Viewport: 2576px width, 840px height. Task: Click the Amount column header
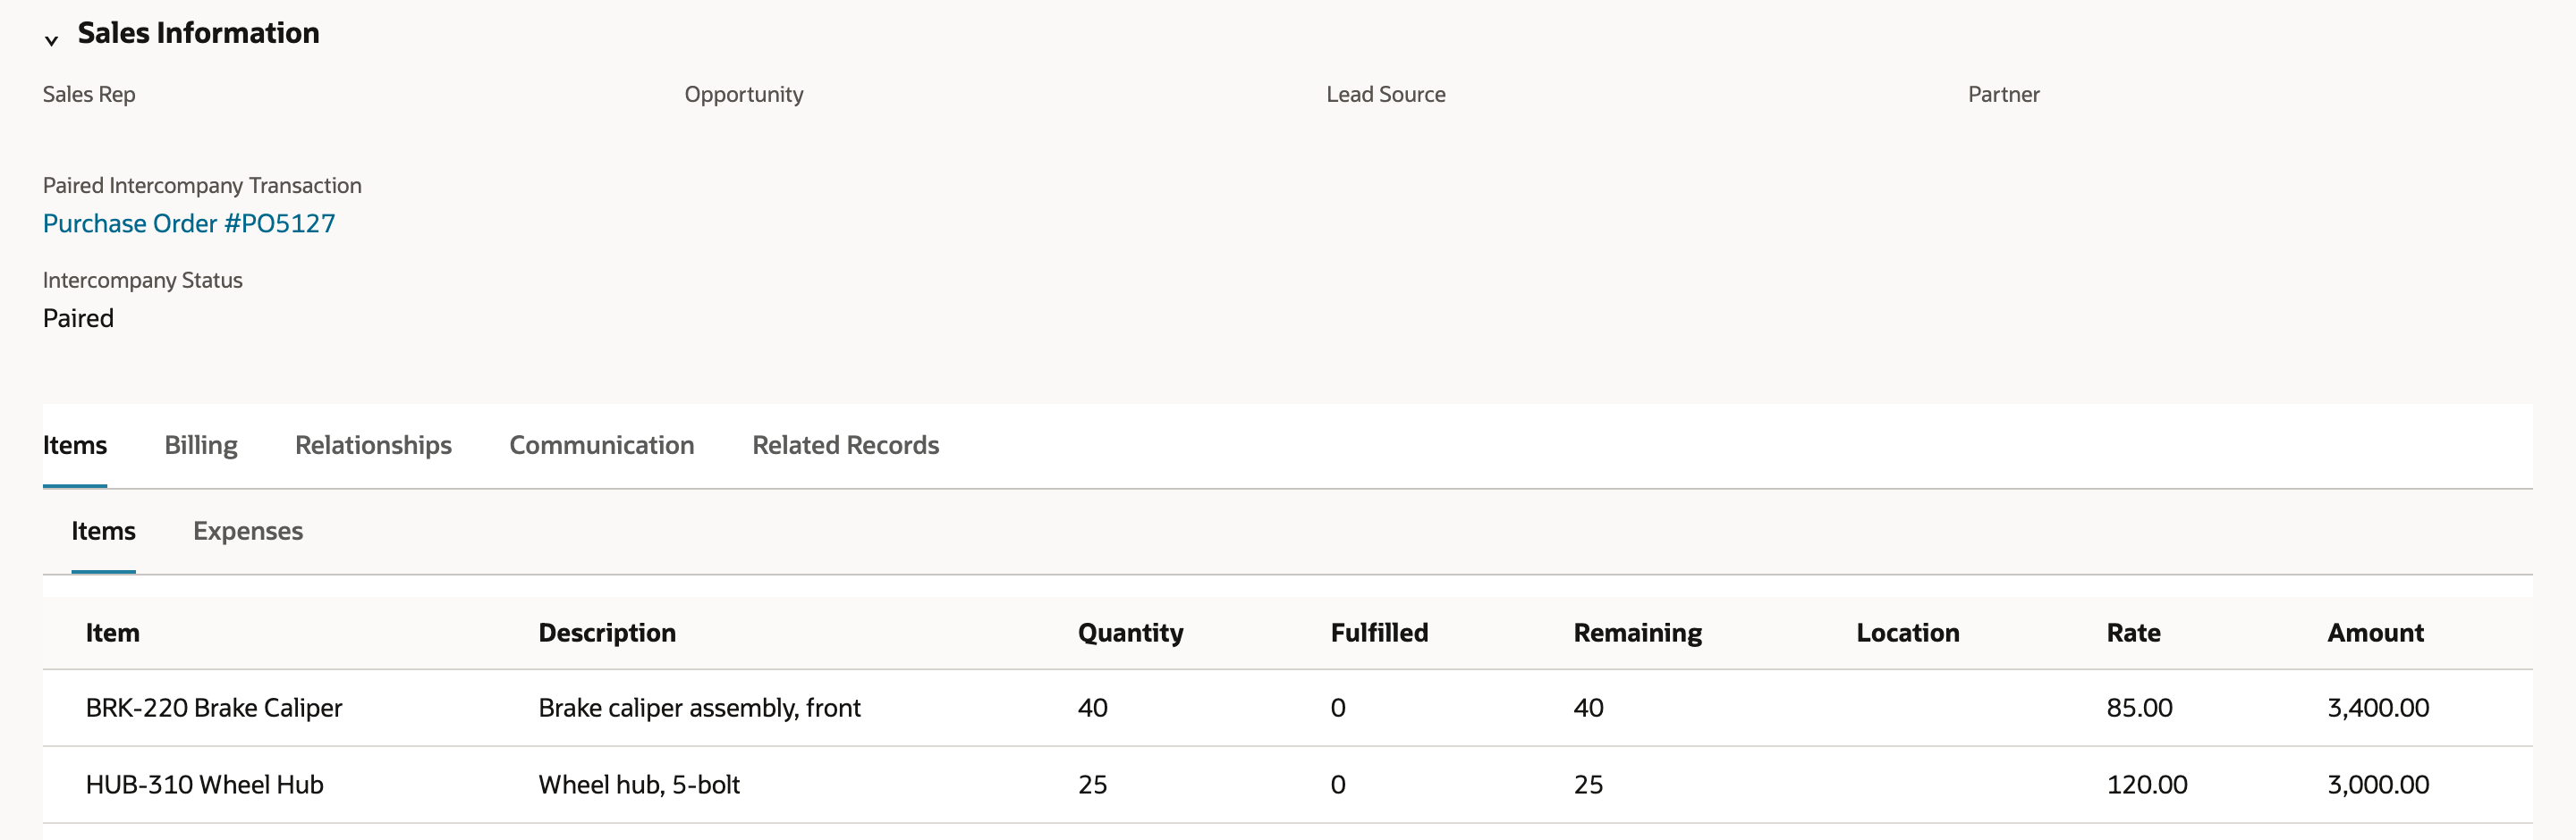[x=2376, y=634]
